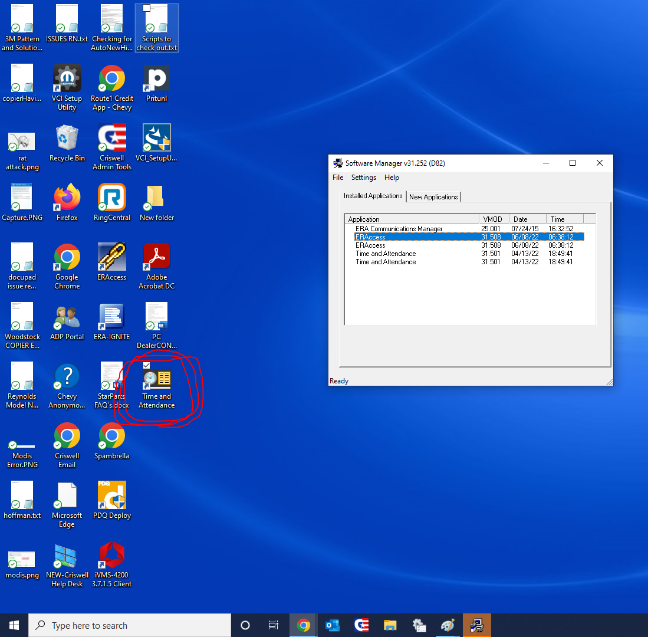Open the Spambrella shortcut
This screenshot has height=637, width=648.
111,441
